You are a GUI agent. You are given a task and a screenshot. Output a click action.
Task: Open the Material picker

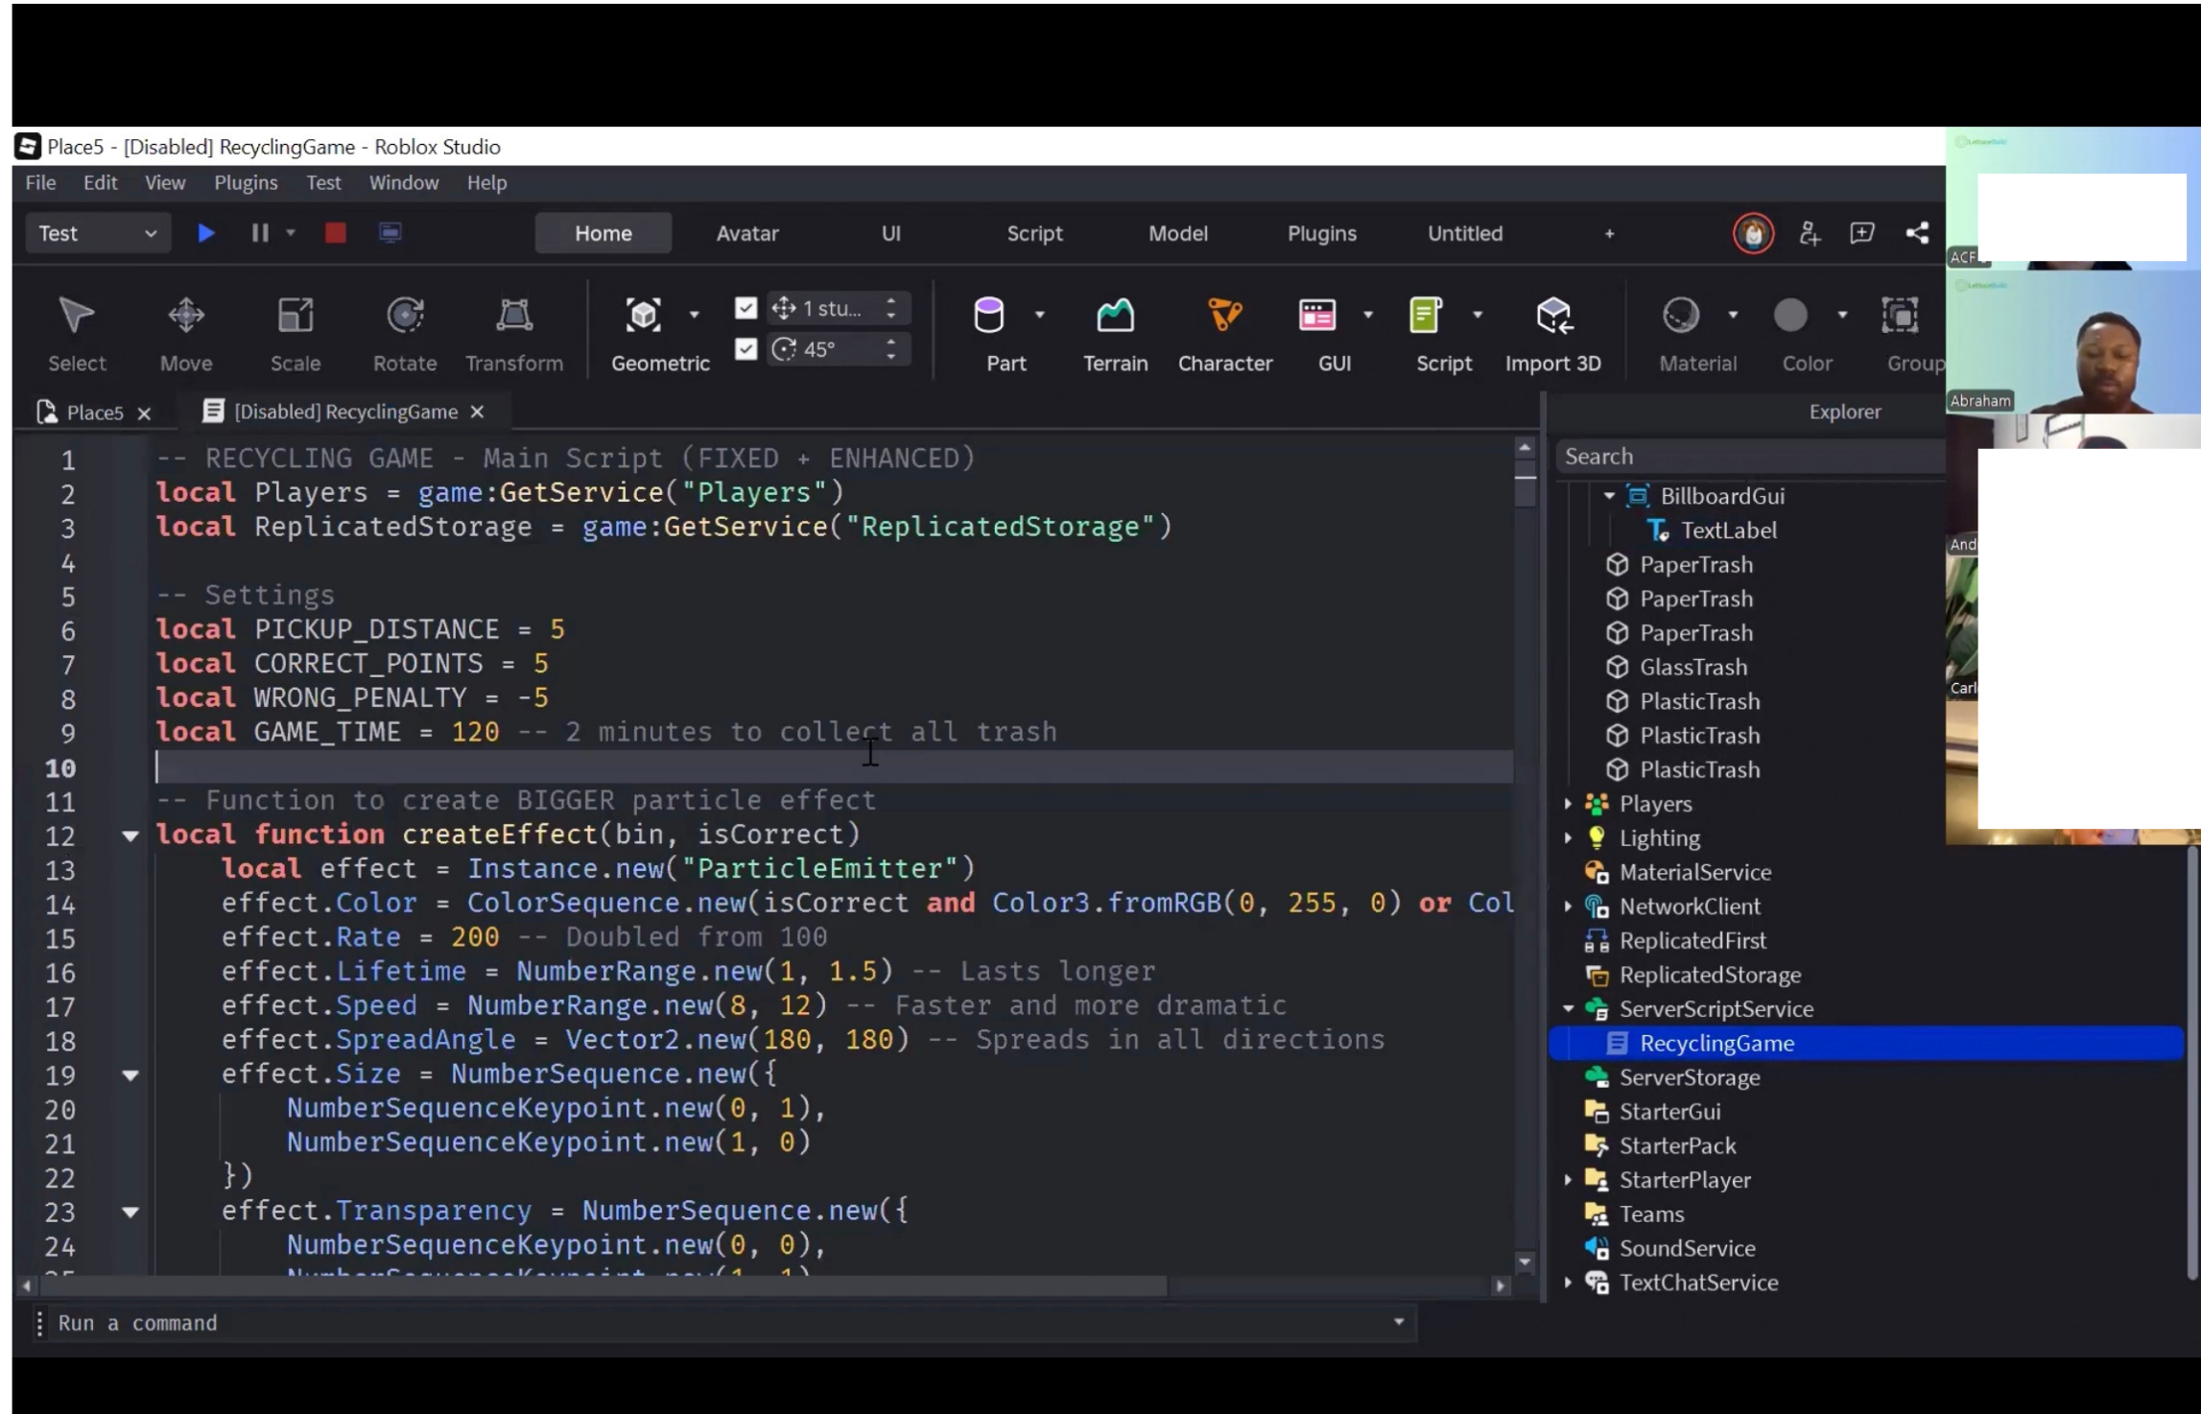(x=1681, y=315)
